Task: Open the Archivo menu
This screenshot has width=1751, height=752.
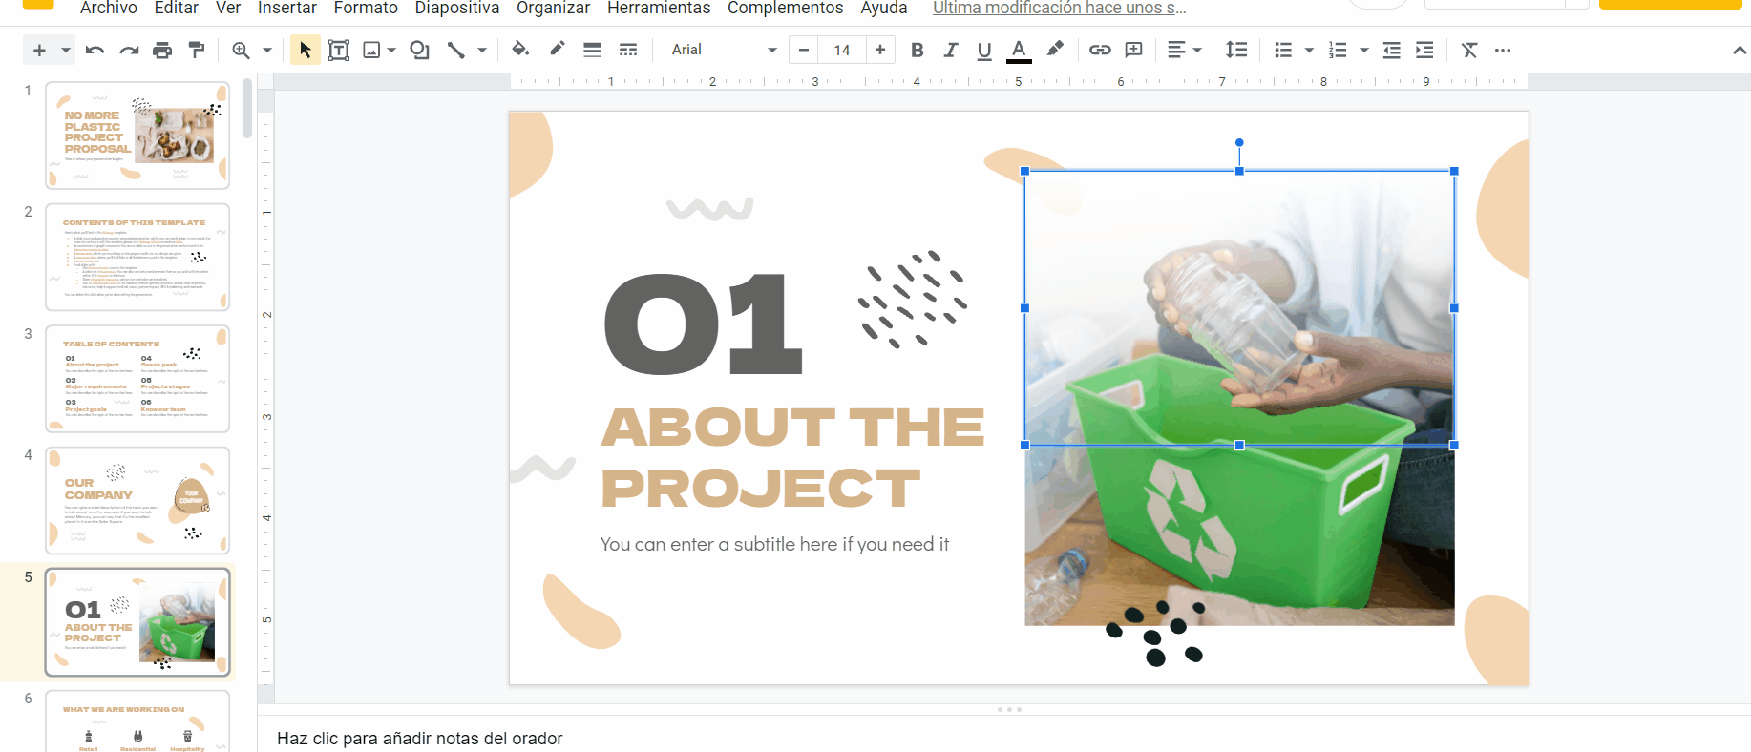Action: click(x=109, y=8)
